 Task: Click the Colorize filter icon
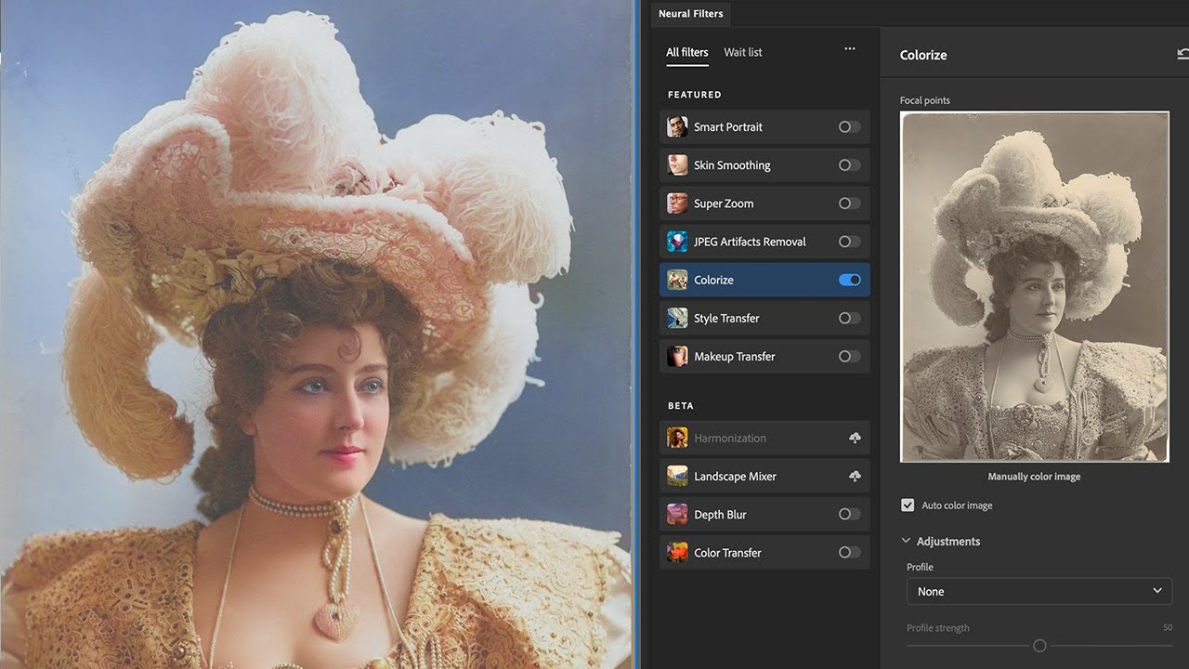pos(677,280)
